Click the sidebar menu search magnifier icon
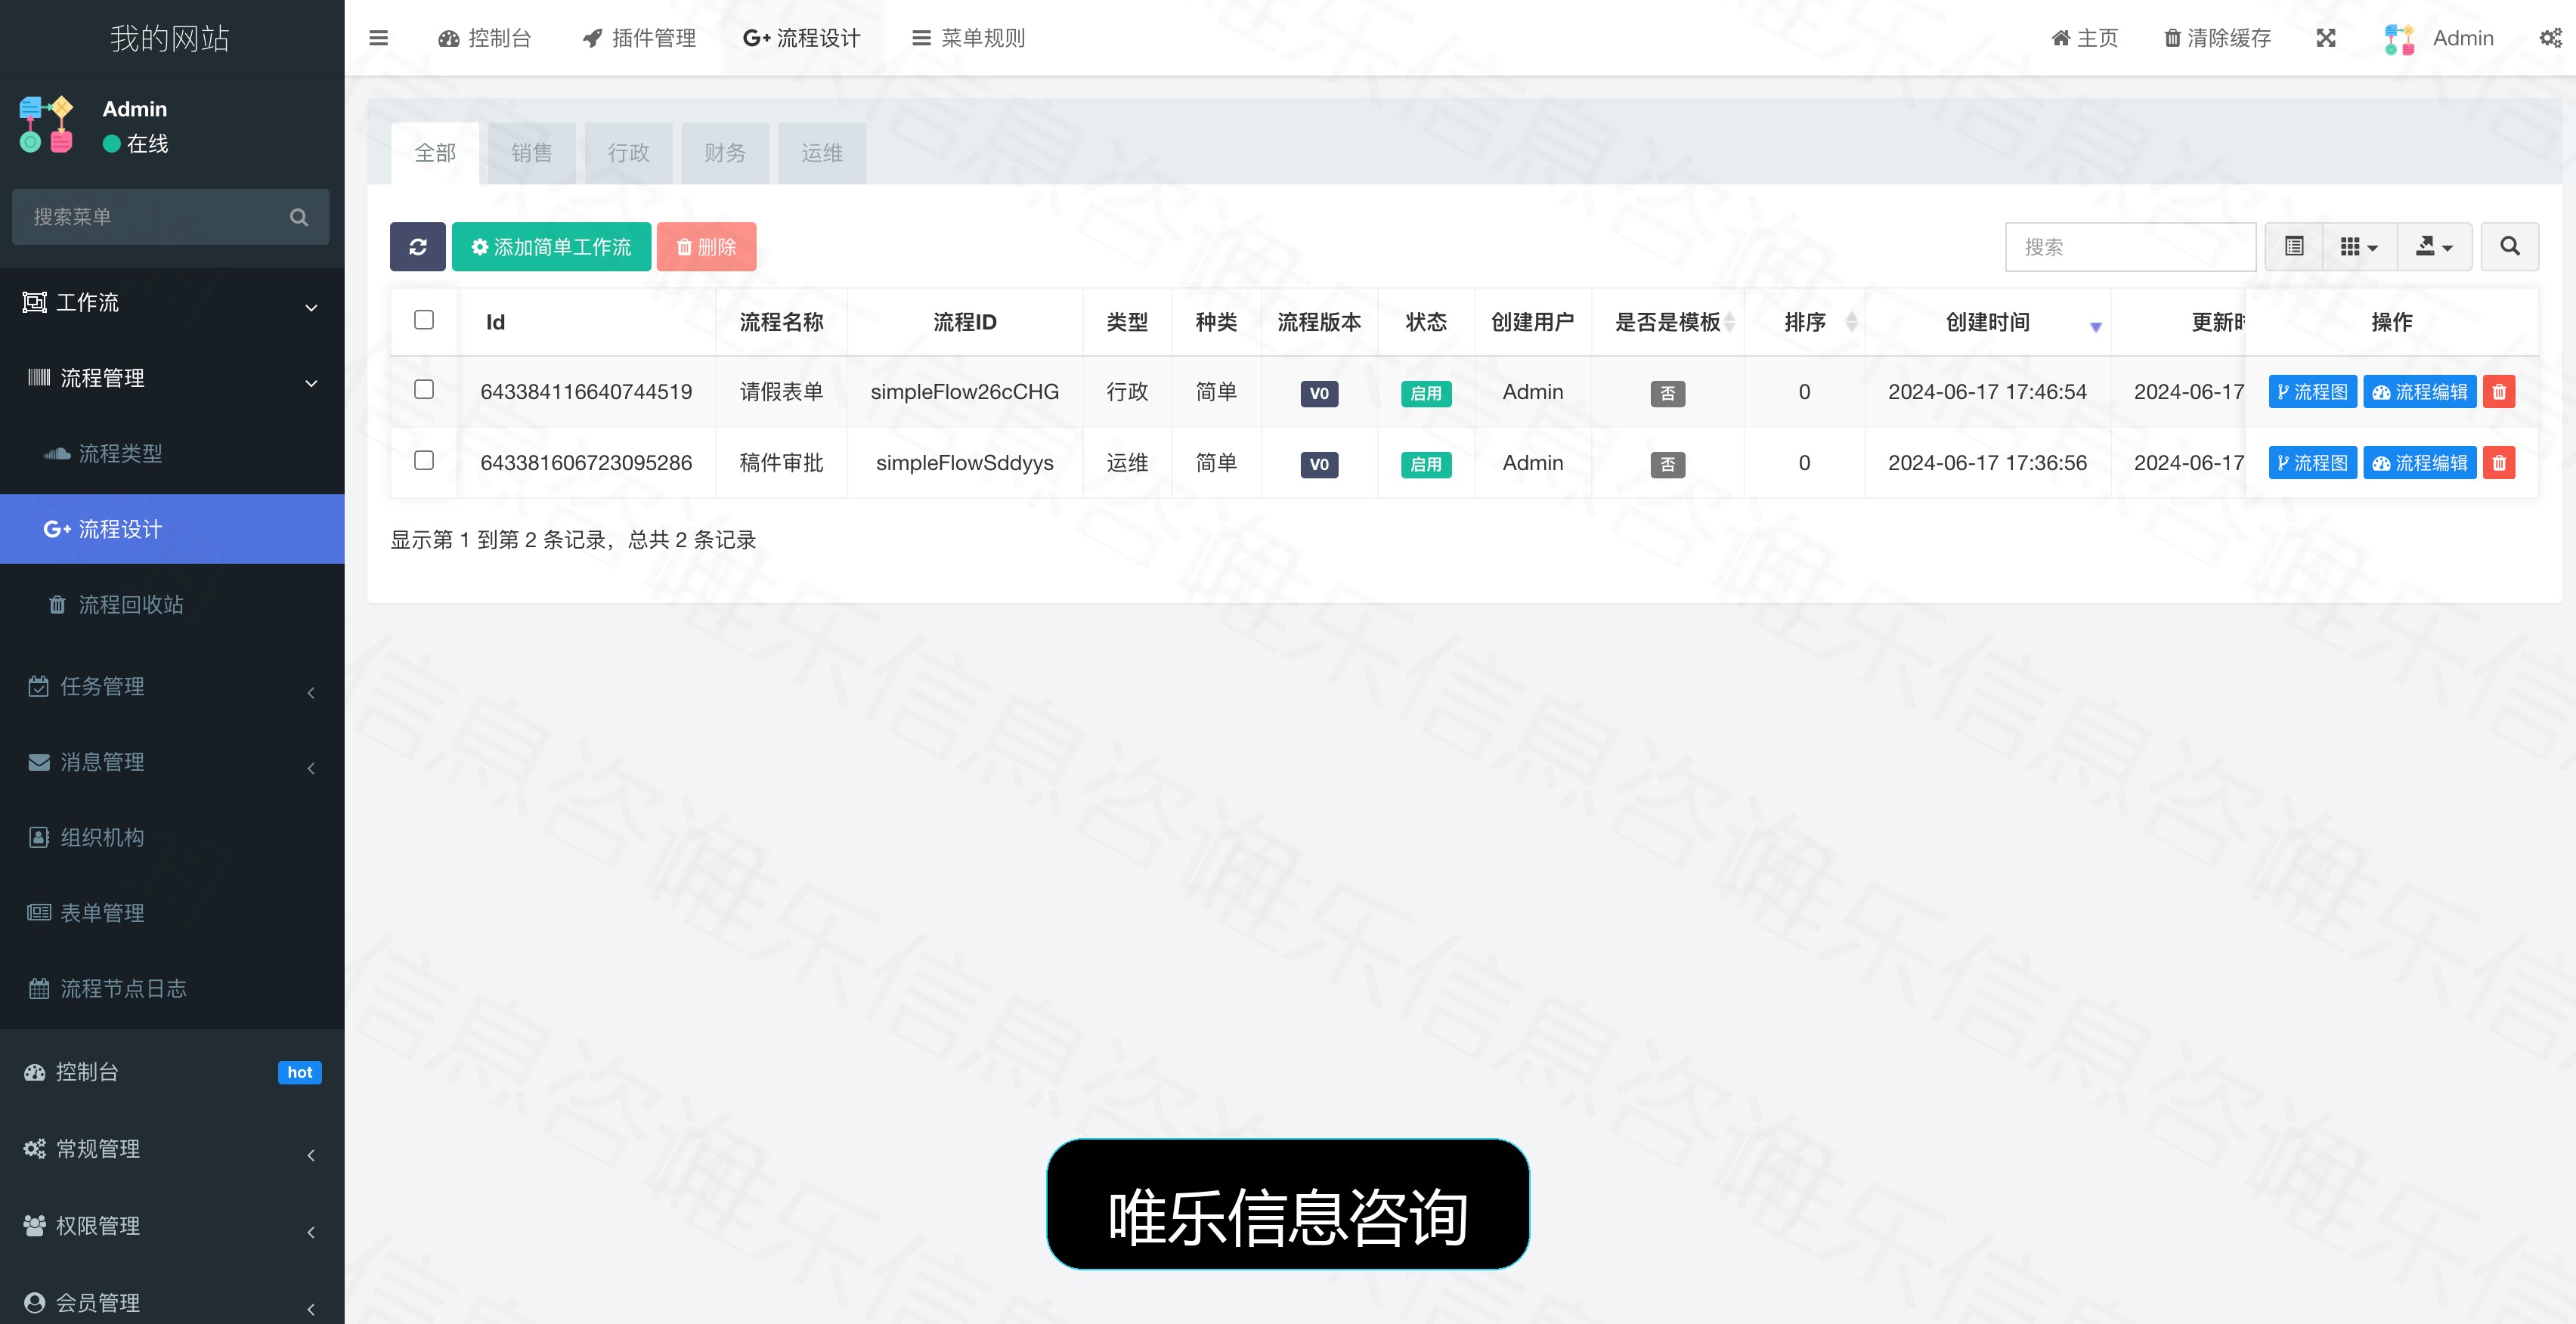The height and width of the screenshot is (1324, 2576). coord(299,217)
